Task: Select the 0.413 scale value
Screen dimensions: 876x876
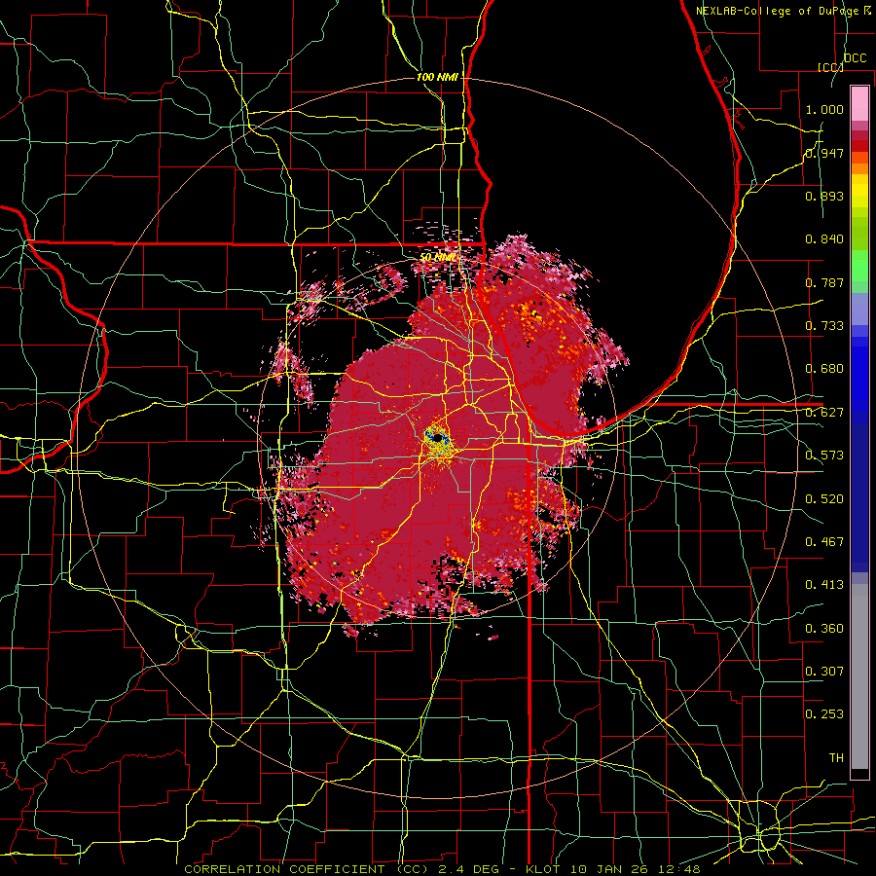Action: pos(824,585)
